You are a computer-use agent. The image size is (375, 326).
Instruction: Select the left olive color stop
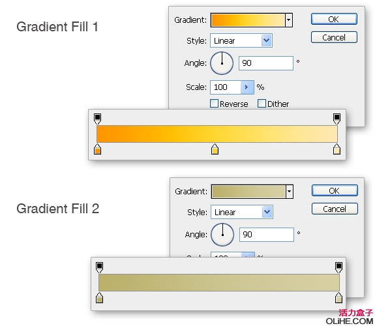[100, 297]
